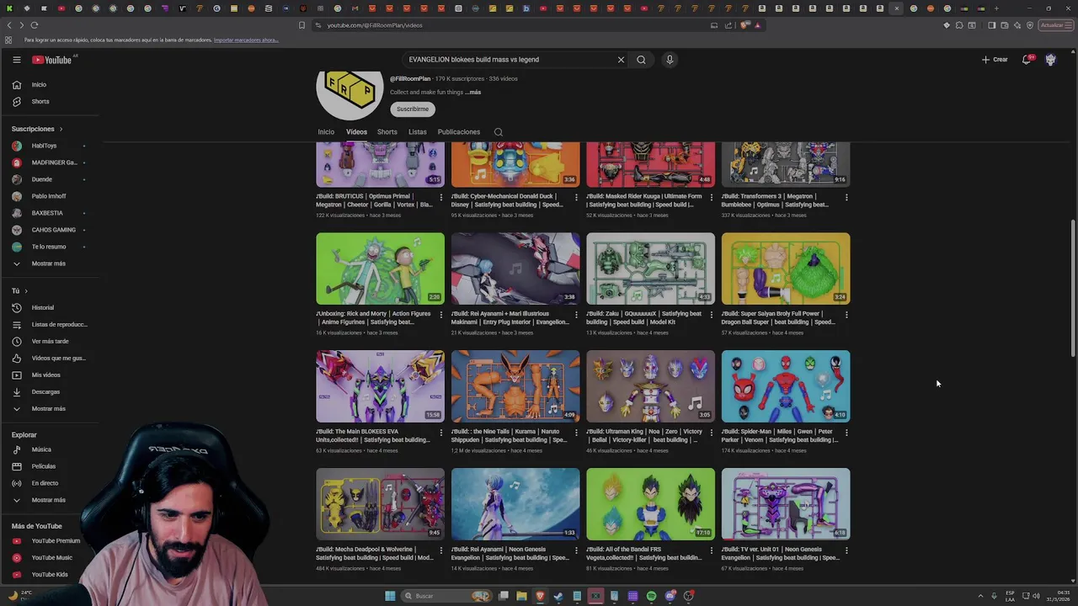
Task: Open options menu for BRUTICUS video
Action: [440, 197]
